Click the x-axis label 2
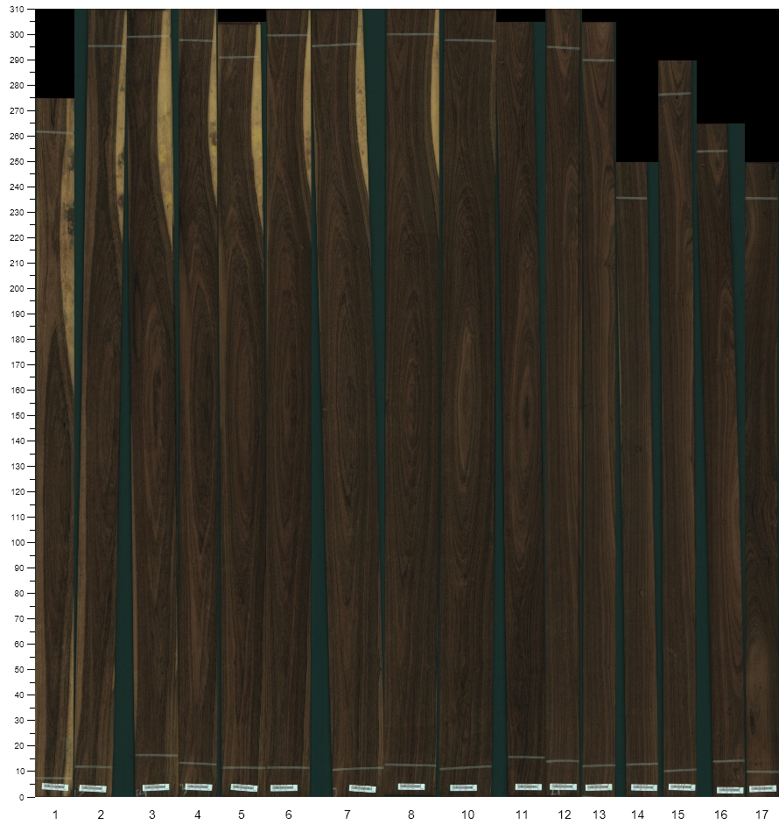Viewport: 779px width, 832px height. [x=101, y=815]
